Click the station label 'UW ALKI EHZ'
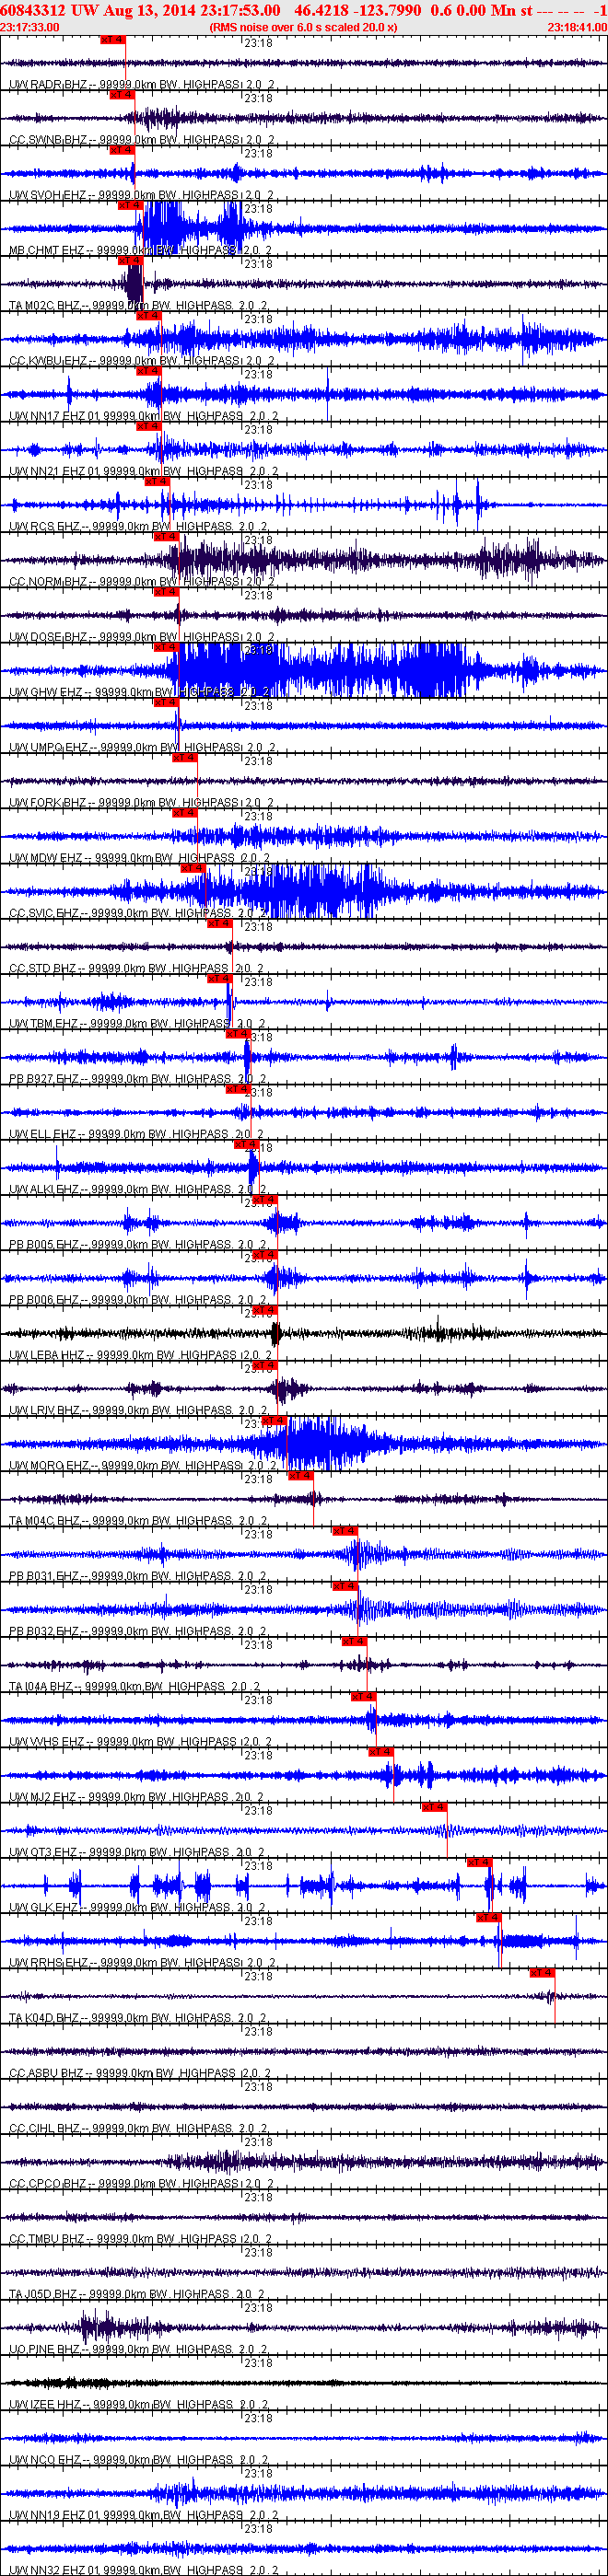Image resolution: width=608 pixels, height=2576 pixels. 44,1190
